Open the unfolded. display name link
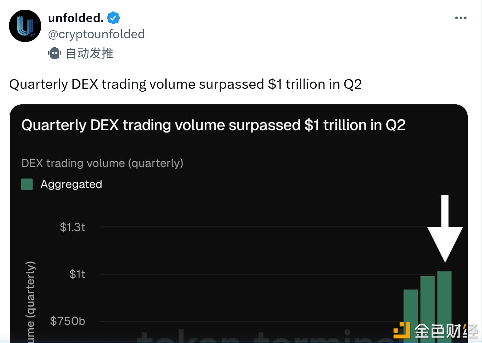482x343 pixels. click(76, 18)
